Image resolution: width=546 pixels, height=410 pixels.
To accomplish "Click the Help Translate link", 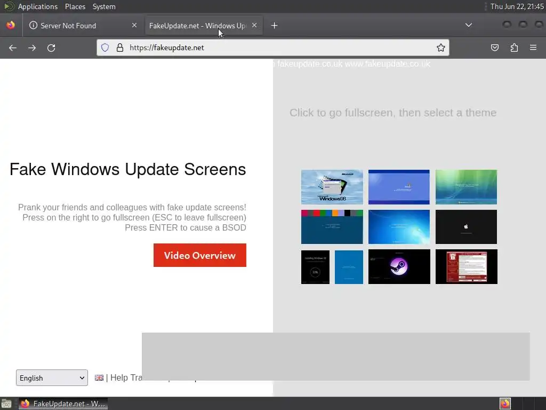I will (x=126, y=377).
